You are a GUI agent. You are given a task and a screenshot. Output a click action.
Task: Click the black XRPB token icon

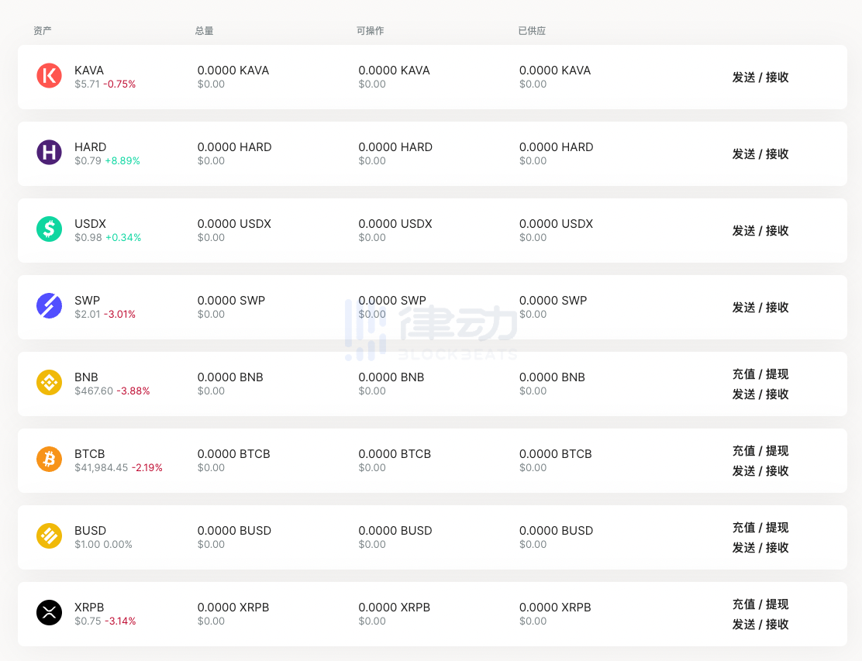pyautogui.click(x=49, y=613)
